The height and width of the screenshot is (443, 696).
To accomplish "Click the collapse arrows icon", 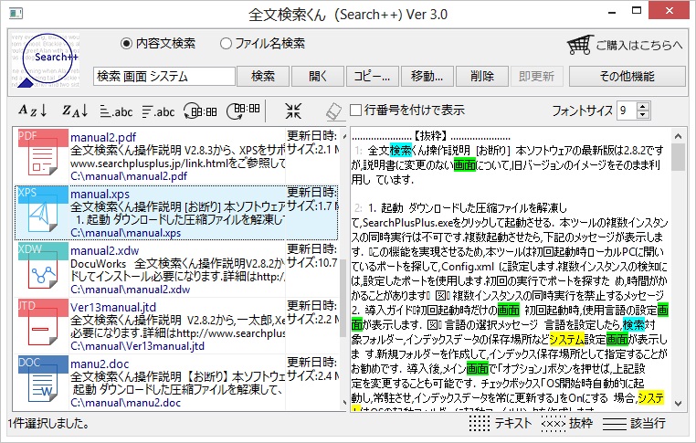I will (293, 111).
